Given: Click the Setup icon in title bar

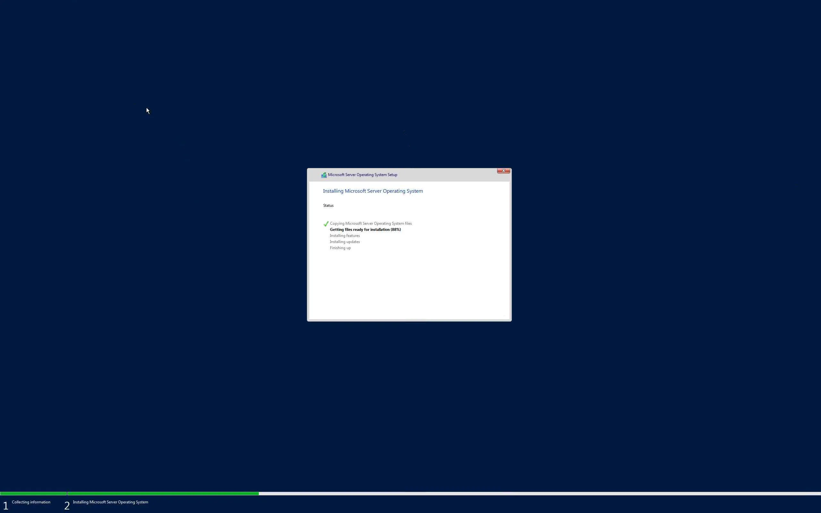Looking at the screenshot, I should tap(324, 175).
